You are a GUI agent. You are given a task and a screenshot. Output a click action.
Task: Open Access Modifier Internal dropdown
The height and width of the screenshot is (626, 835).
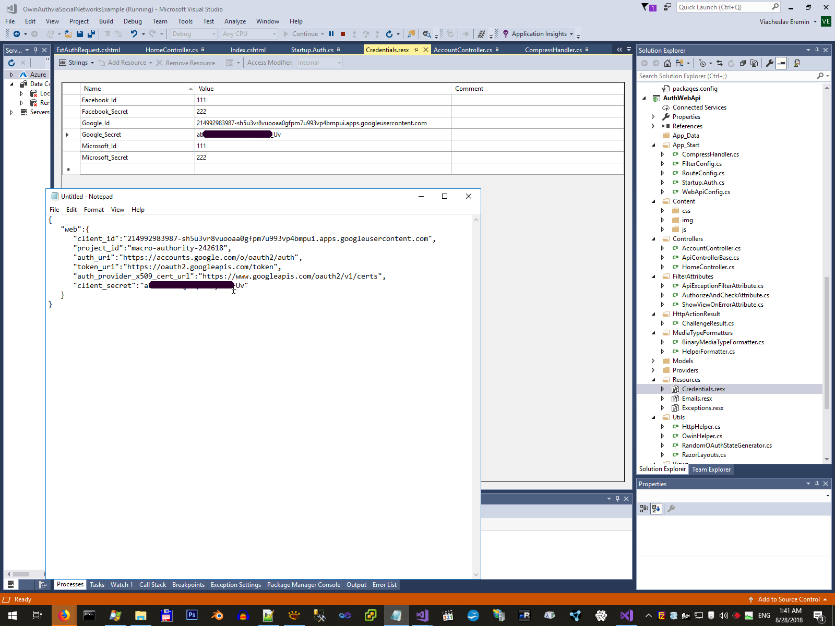click(319, 63)
